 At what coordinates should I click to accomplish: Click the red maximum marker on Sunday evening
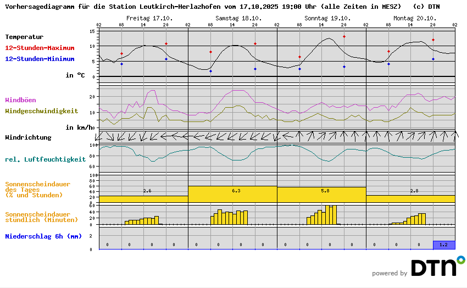tap(344, 37)
